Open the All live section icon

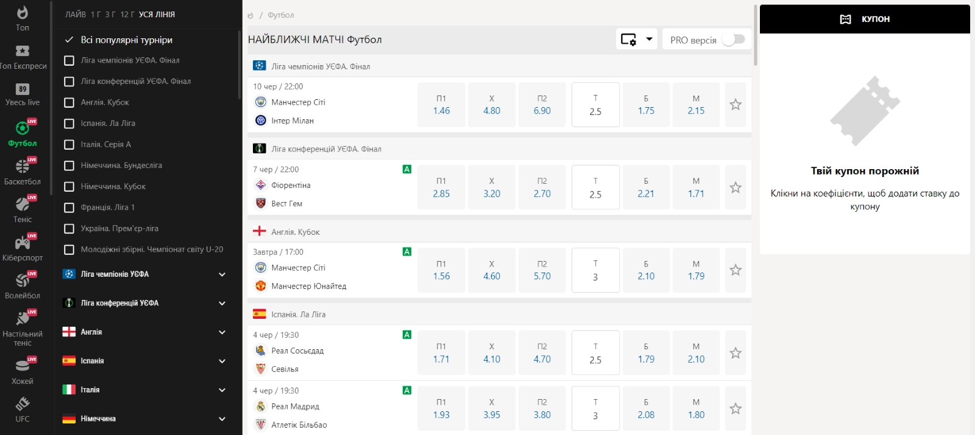click(23, 89)
